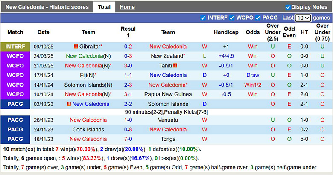Open the Papua New Guinea team link
Viewport: 333px width, 175px height.
click(x=168, y=94)
